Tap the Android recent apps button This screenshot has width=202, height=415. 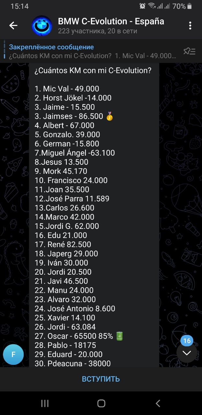[x=45, y=403]
